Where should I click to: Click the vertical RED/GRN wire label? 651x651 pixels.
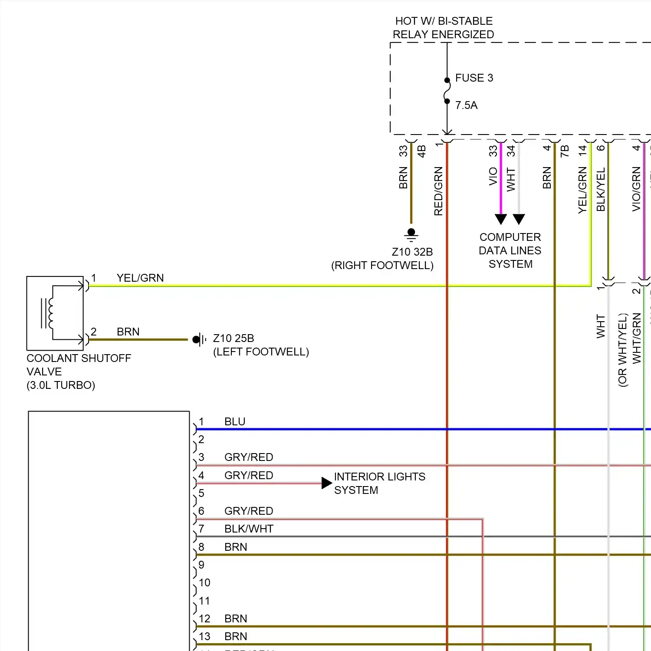(x=438, y=191)
